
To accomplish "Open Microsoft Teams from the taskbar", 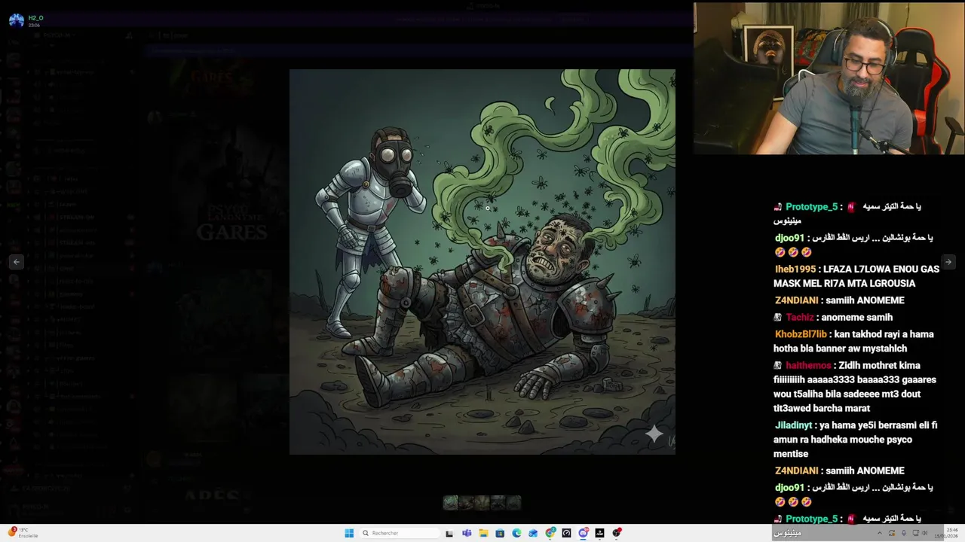I will point(467,533).
